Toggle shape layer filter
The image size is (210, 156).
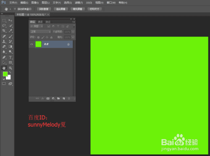click(x=63, y=26)
